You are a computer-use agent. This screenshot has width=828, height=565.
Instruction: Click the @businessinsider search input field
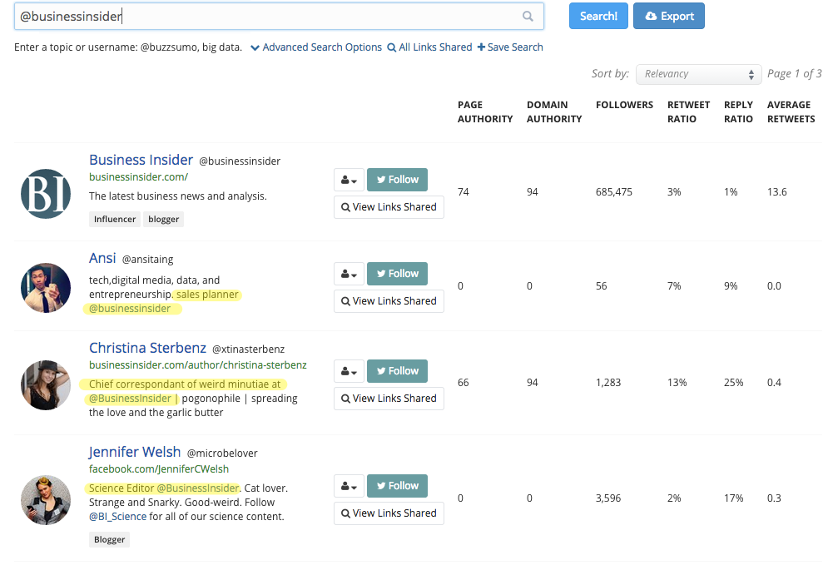(279, 17)
